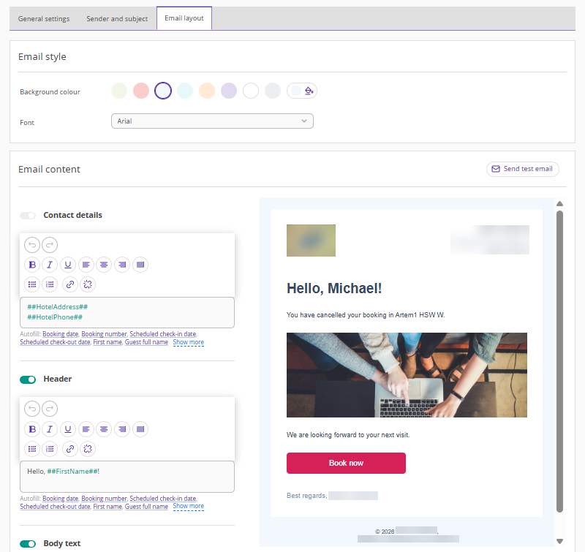The width and height of the screenshot is (585, 552).
Task: Remove link in Contact details editor
Action: 88,284
